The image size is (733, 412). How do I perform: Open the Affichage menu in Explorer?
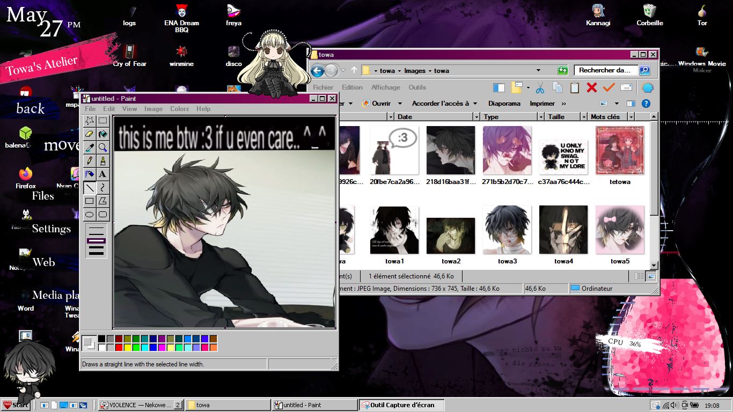click(x=386, y=87)
